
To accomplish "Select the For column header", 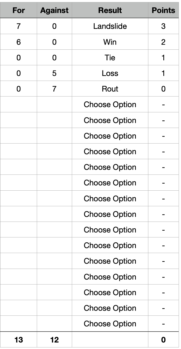I will (19, 10).
